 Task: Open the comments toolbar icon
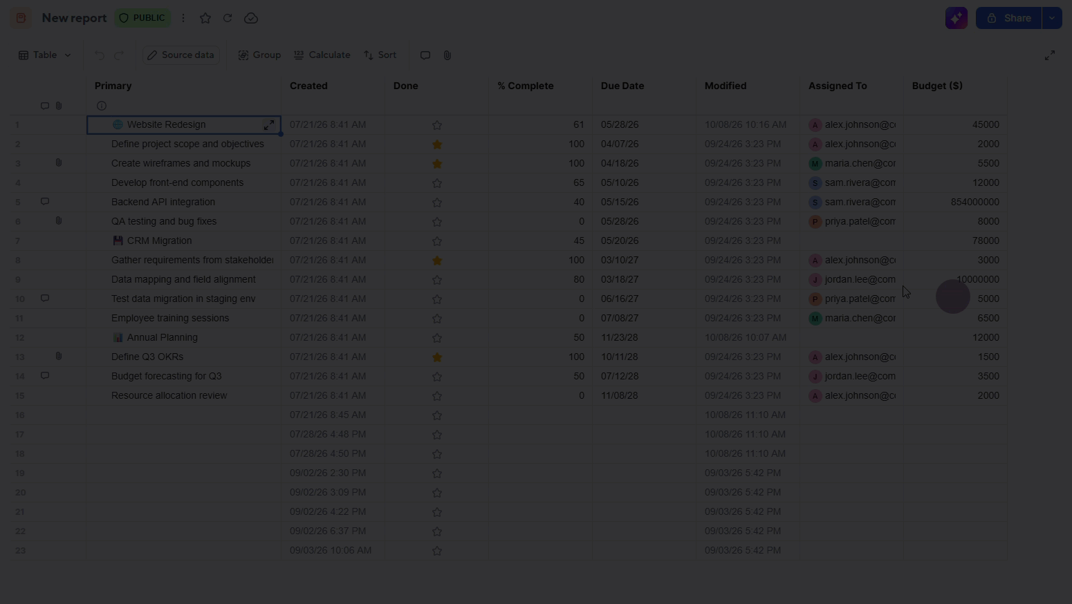425,55
